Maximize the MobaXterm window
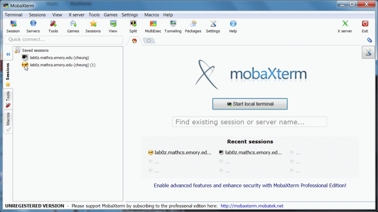 (352, 4)
